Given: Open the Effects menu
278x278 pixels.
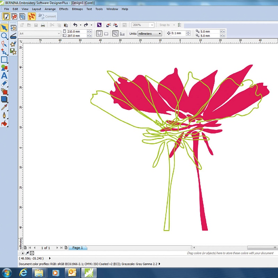Looking at the screenshot, I should tap(64, 9).
